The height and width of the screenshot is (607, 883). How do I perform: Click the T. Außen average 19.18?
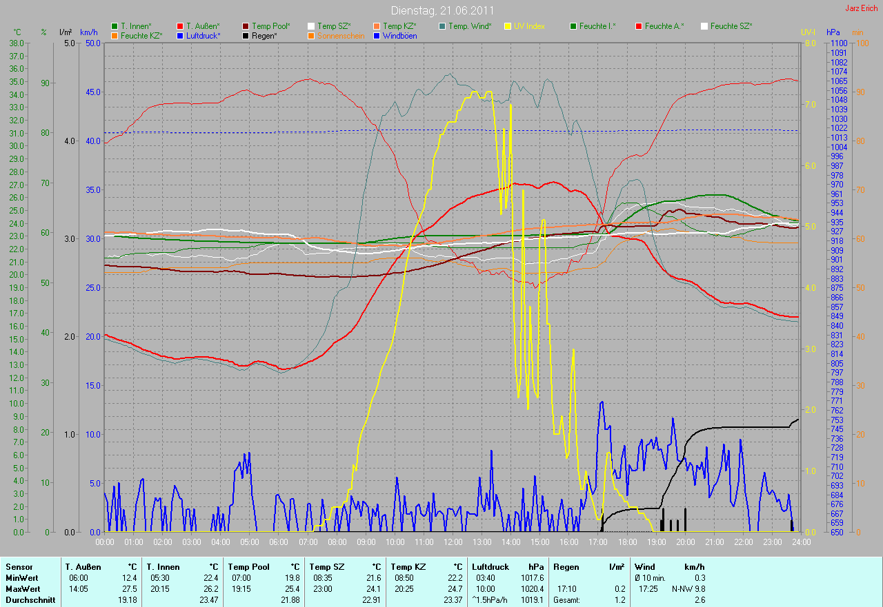pos(127,600)
